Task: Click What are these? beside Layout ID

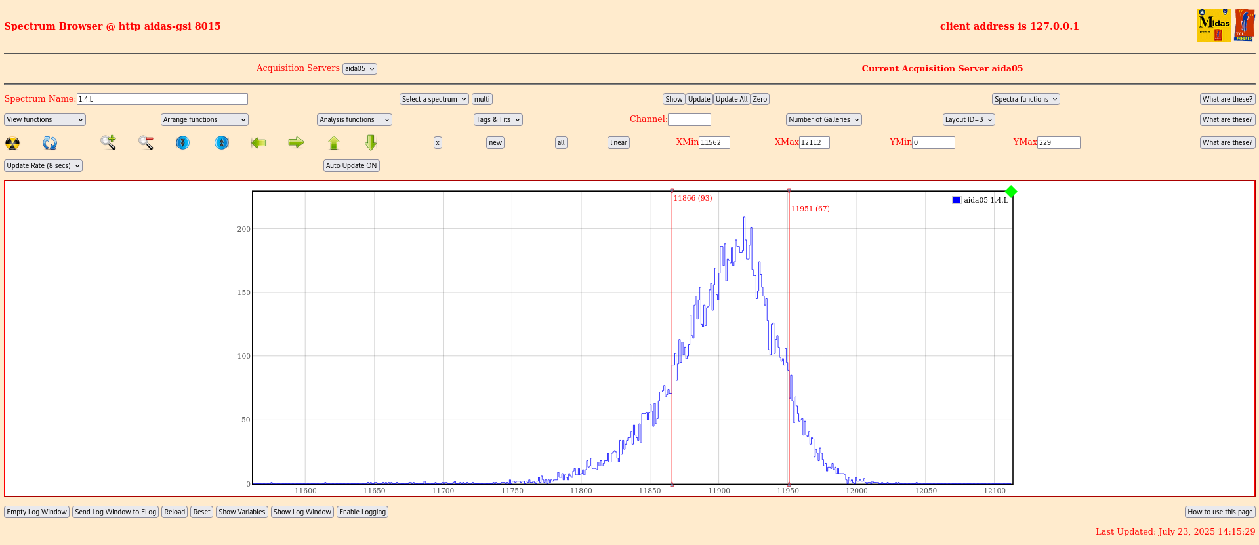Action: tap(1228, 119)
